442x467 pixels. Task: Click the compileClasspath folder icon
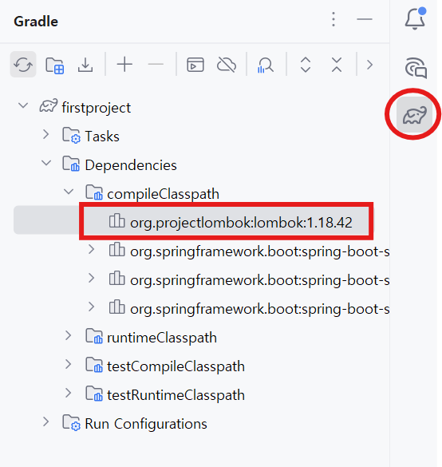(x=94, y=192)
